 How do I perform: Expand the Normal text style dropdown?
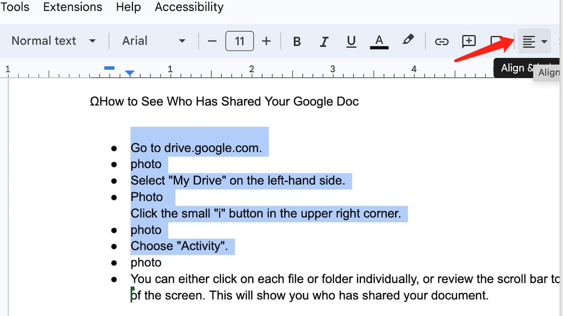click(54, 41)
